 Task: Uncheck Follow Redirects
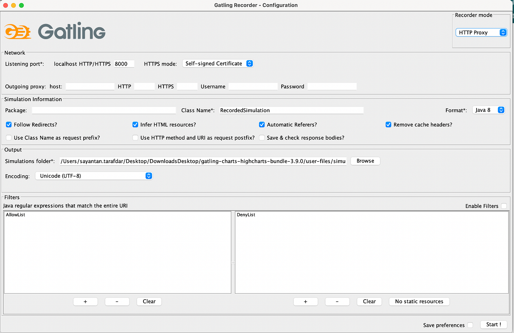tap(8, 124)
